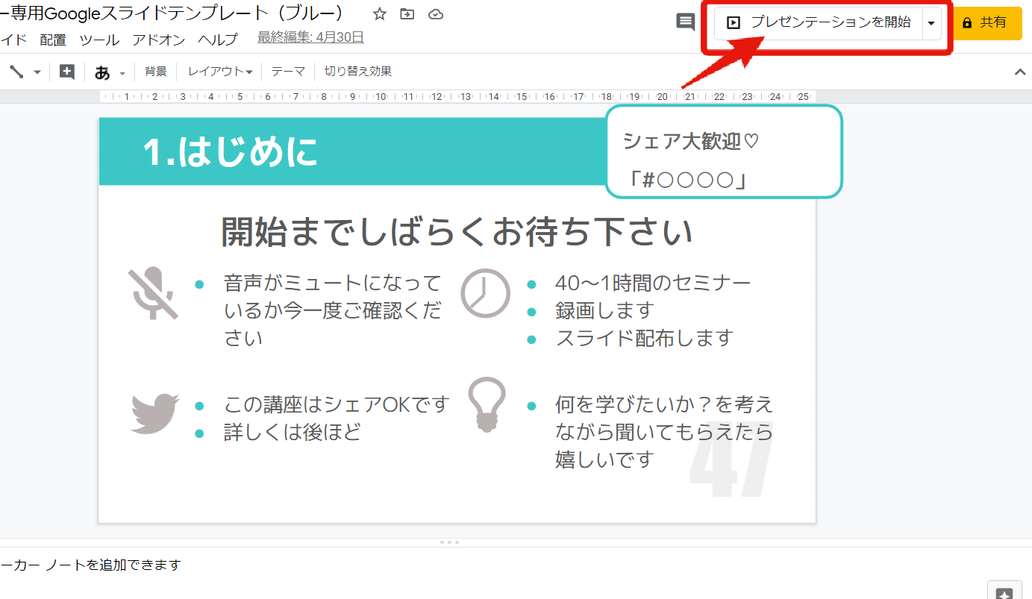Select the muted microphone icon on slide
This screenshot has height=599, width=1032.
(153, 294)
